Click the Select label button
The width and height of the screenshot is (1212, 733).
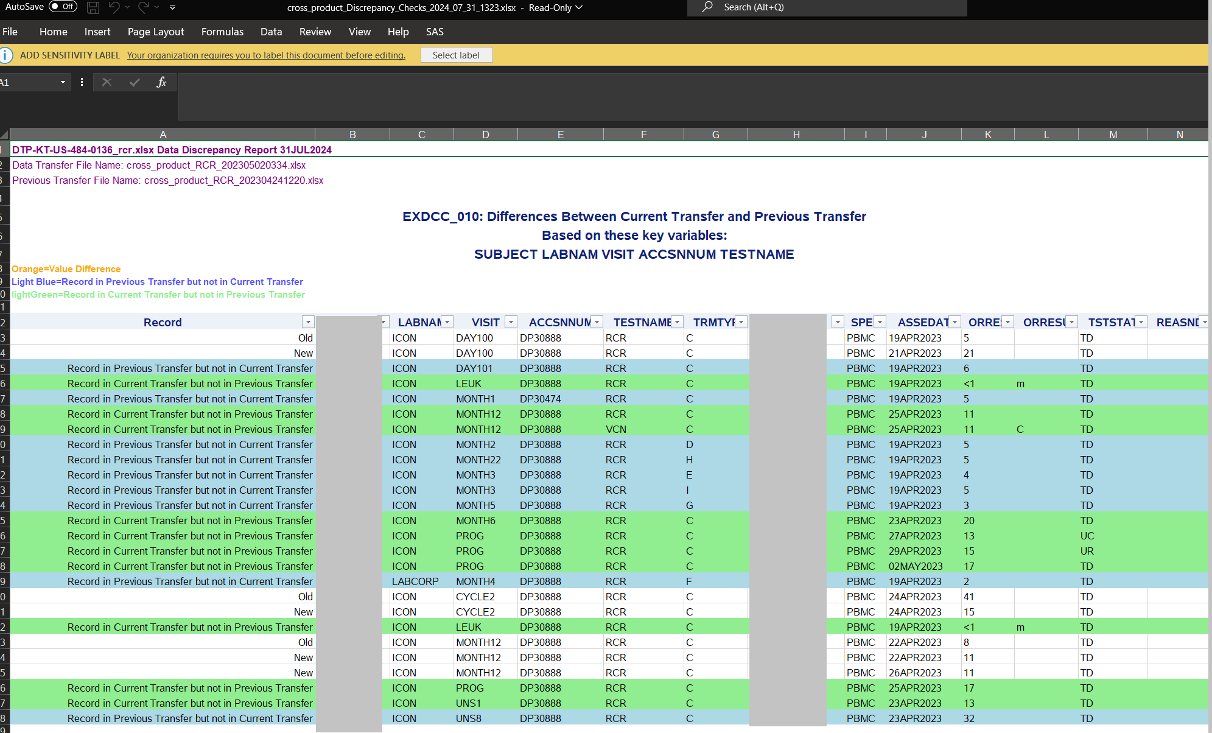[457, 55]
